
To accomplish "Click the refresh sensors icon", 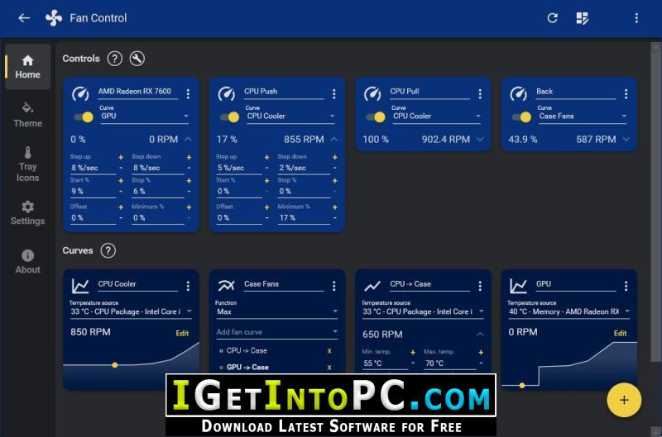I will pos(552,18).
